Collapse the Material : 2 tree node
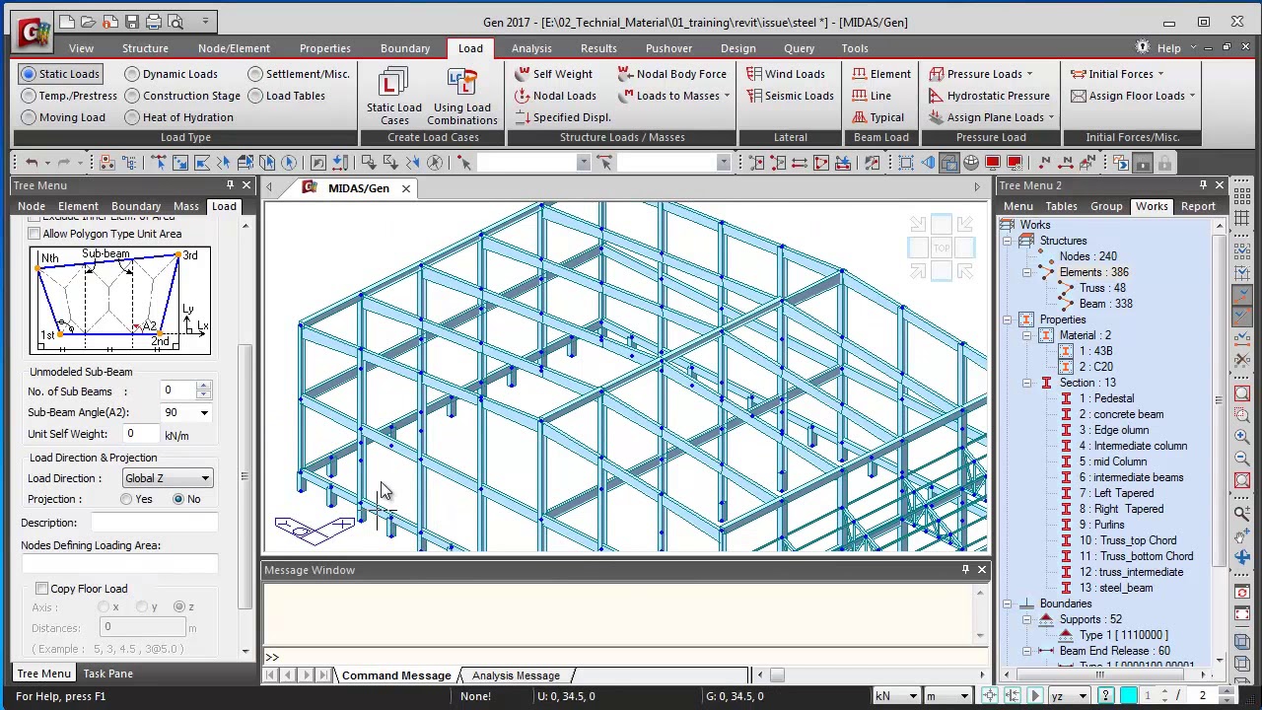 pyautogui.click(x=1026, y=335)
